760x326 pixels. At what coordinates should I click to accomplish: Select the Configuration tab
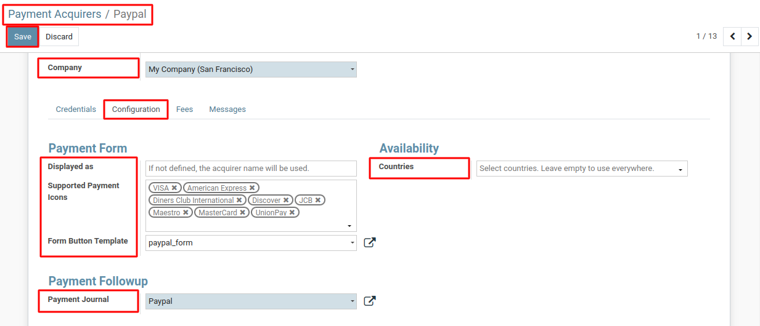(136, 109)
